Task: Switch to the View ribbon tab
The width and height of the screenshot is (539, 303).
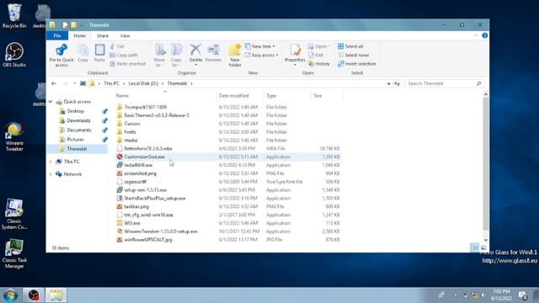Action: 125,35
